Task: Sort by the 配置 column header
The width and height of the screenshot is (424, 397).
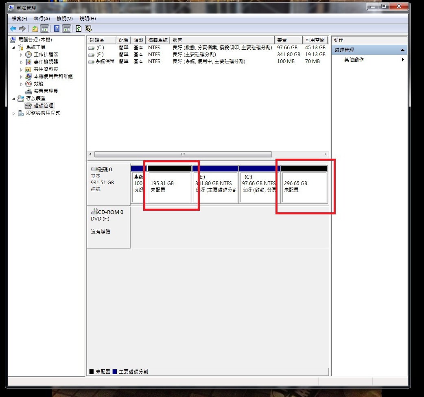Action: (x=124, y=40)
